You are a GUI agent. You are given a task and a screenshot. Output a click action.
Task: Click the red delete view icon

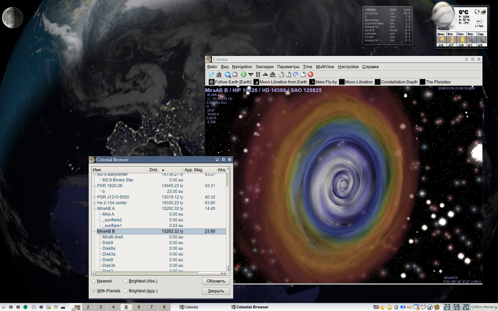pyautogui.click(x=310, y=75)
